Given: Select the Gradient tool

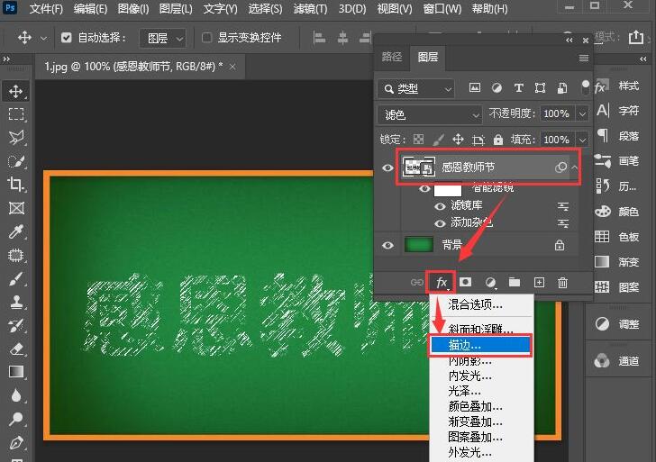Looking at the screenshot, I should tap(16, 372).
